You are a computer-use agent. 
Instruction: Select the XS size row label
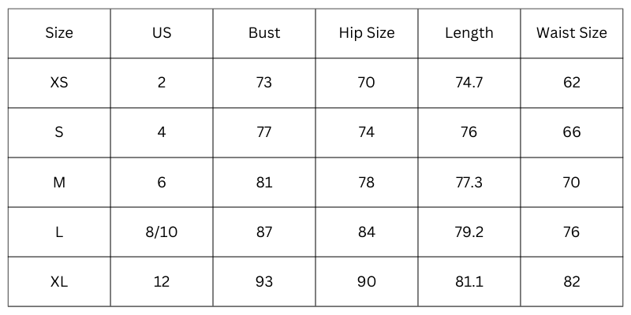(59, 83)
